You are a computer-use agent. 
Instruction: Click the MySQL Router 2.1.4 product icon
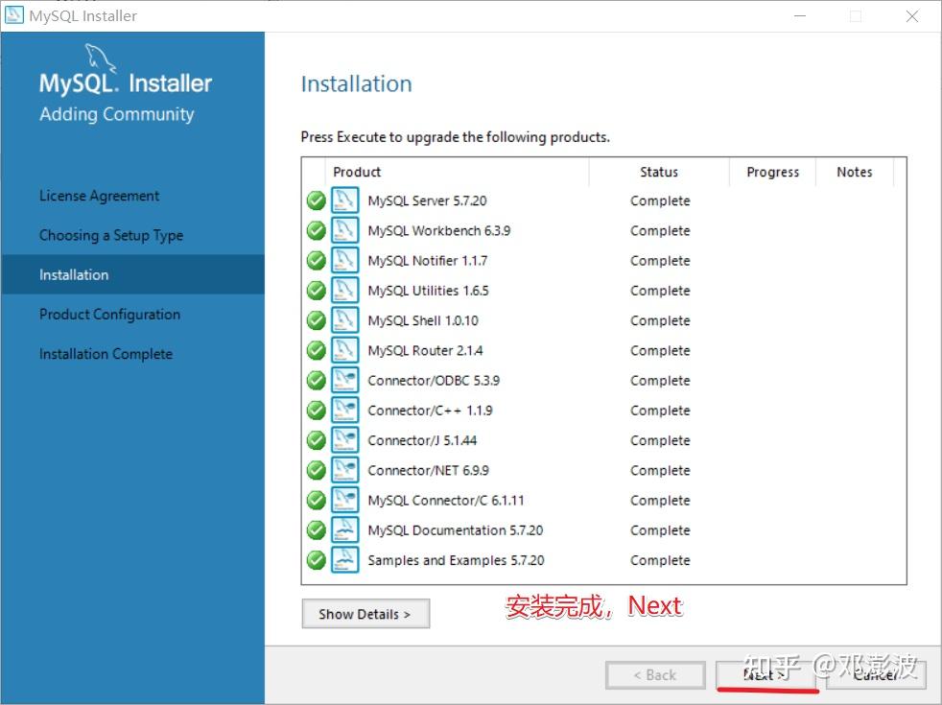click(x=344, y=350)
